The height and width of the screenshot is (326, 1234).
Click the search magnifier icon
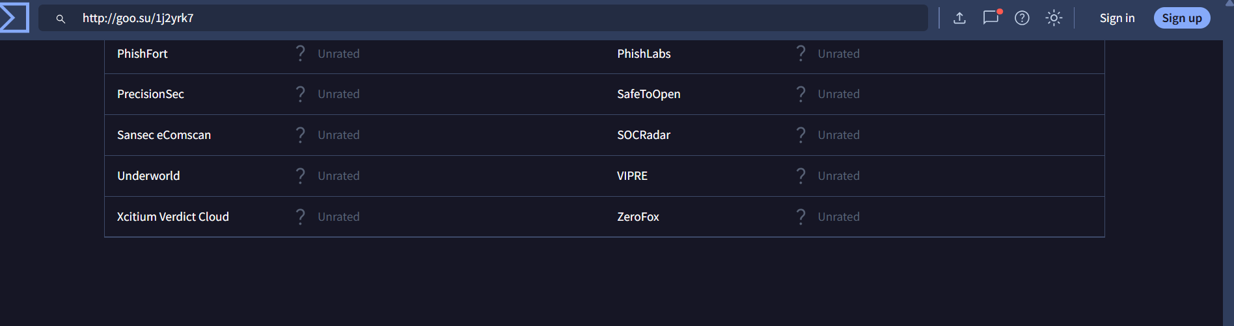(x=61, y=19)
